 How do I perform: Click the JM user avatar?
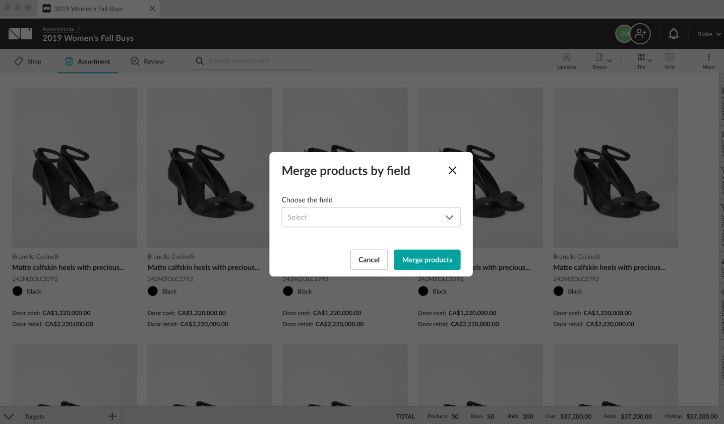click(624, 34)
